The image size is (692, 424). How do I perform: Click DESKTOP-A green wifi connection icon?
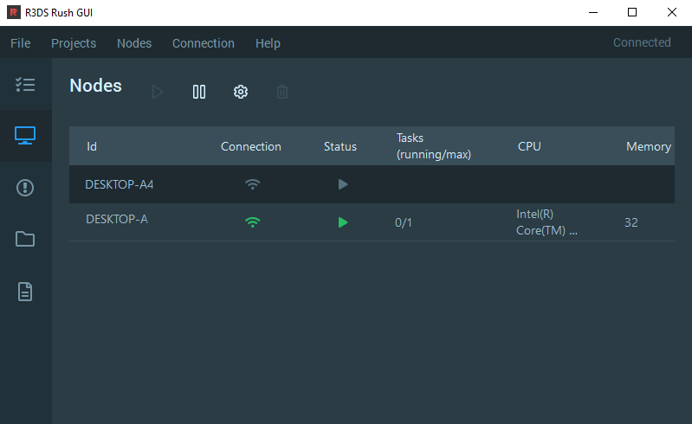(x=252, y=222)
